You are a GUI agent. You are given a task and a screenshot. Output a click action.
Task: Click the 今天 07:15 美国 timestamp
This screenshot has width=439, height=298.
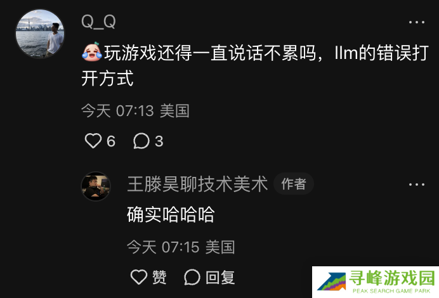point(181,247)
